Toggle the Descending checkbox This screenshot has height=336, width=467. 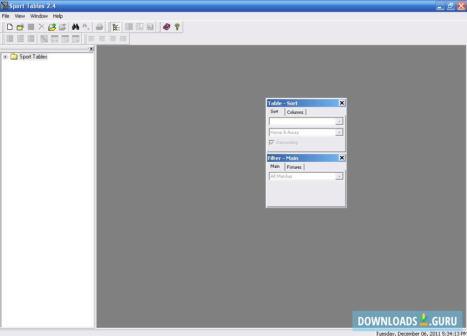point(272,143)
